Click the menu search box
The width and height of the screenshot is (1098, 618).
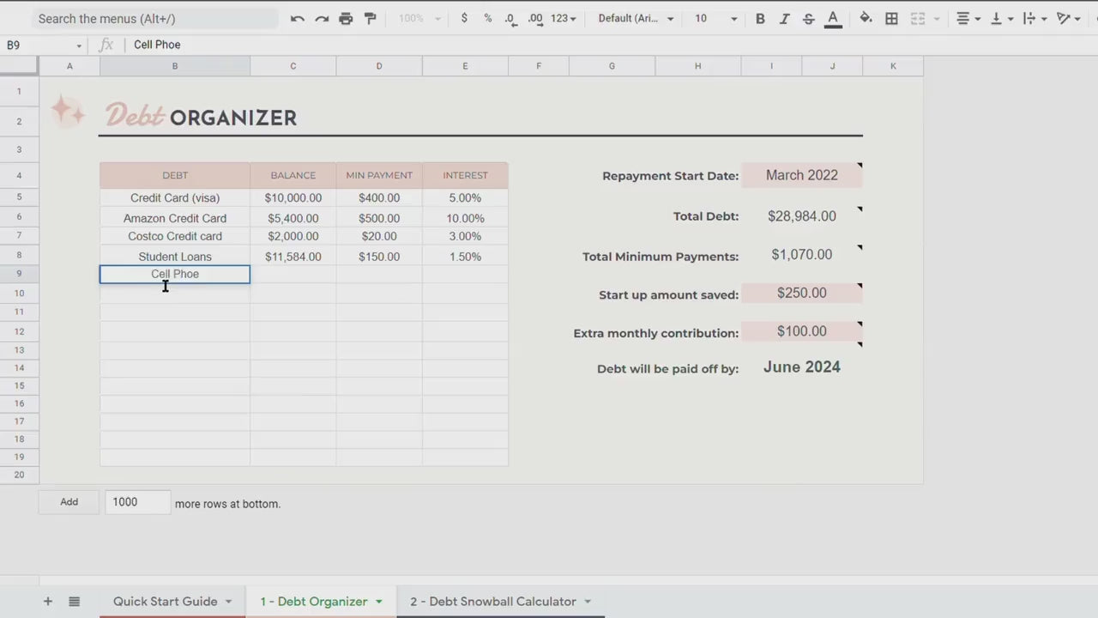tap(154, 19)
